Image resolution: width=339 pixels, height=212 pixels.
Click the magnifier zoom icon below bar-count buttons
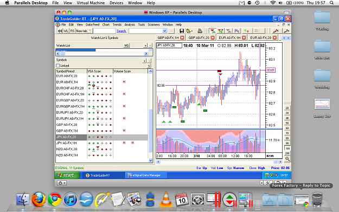[x=287, y=159]
